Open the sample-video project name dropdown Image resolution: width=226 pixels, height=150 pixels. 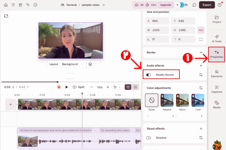point(93,5)
